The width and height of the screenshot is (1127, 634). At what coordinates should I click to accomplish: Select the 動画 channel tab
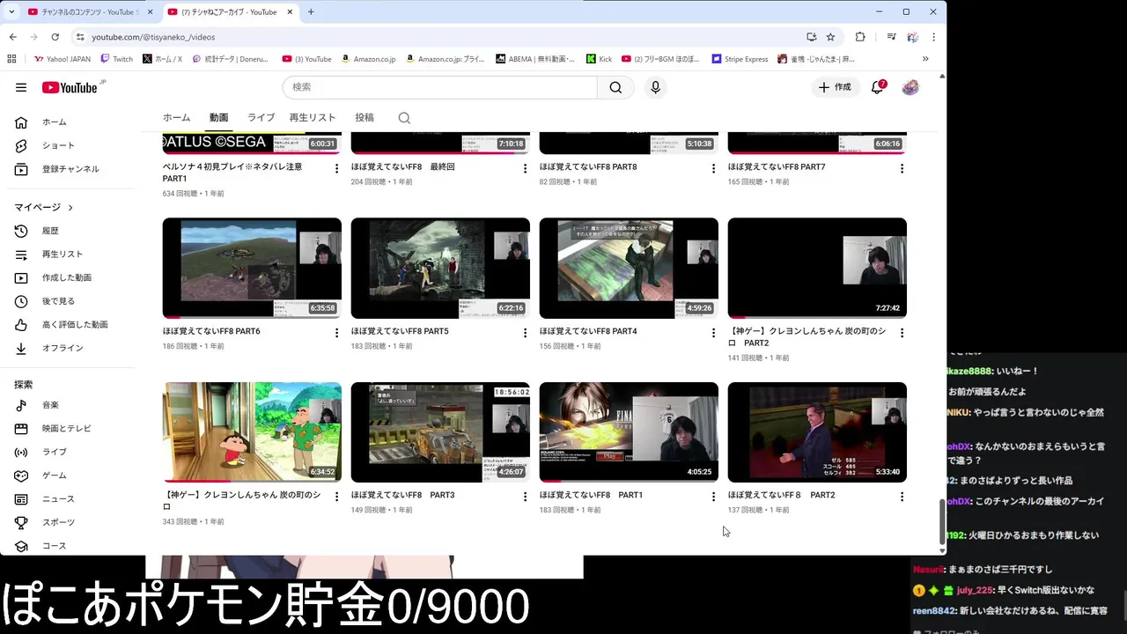tap(218, 118)
